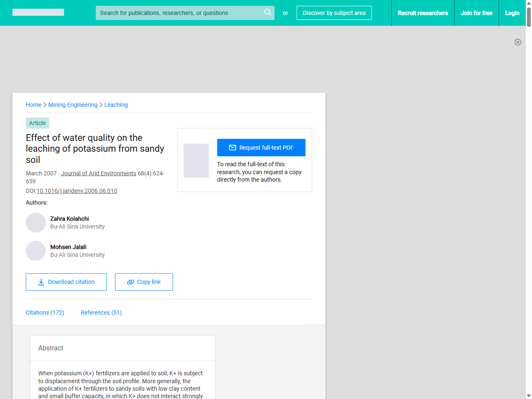This screenshot has width=532, height=399.
Task: Open the Login menu item
Action: 512,13
